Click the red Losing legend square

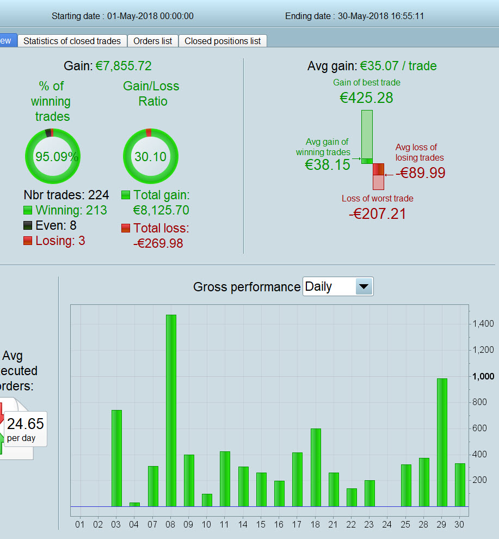point(28,241)
